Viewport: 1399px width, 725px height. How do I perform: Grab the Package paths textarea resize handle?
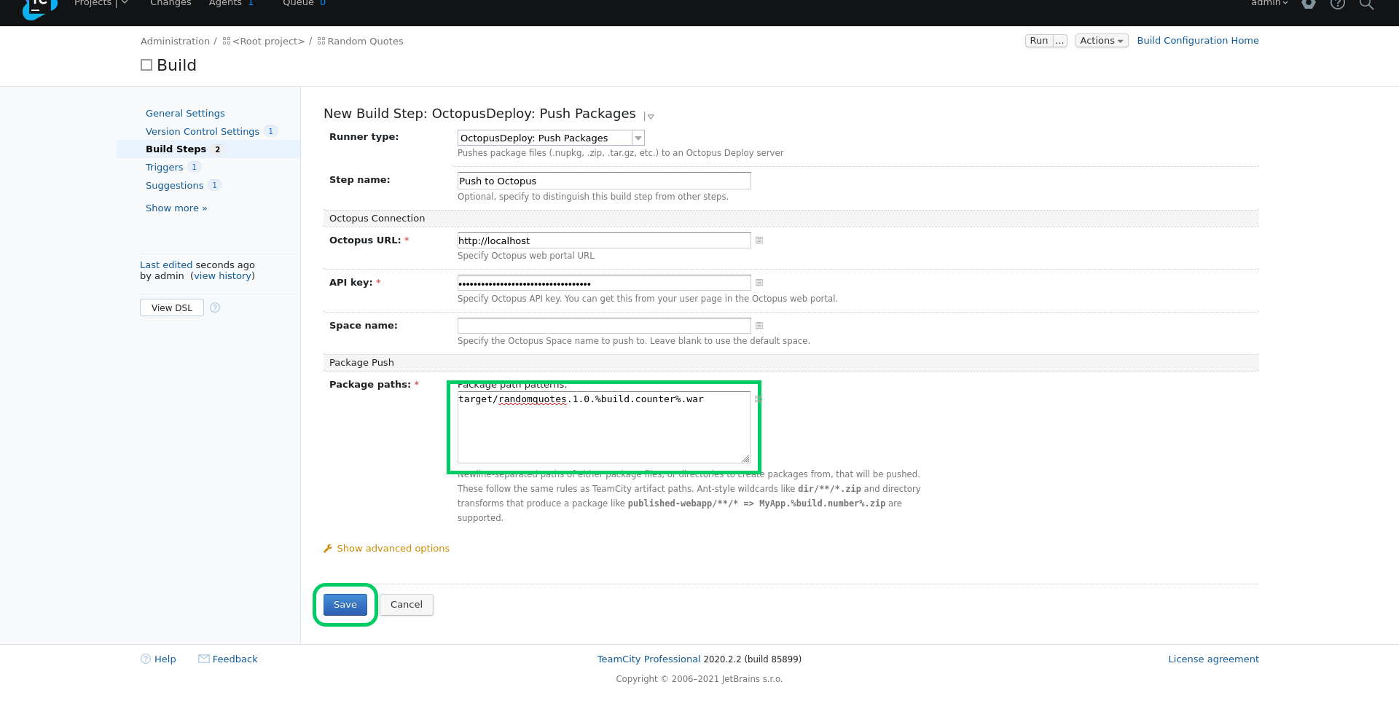click(745, 458)
